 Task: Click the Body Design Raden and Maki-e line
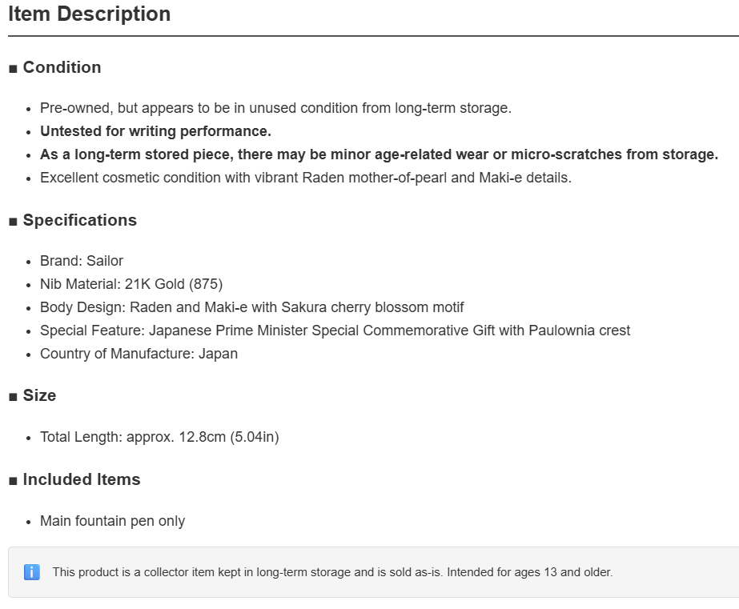[251, 307]
